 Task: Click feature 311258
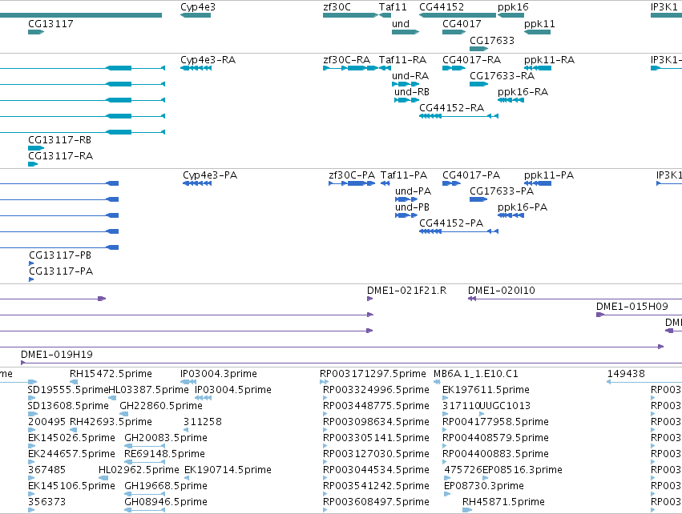coord(186,430)
